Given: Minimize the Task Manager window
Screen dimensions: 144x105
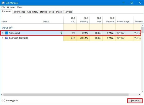Looking at the screenshot, I should point(124,3).
